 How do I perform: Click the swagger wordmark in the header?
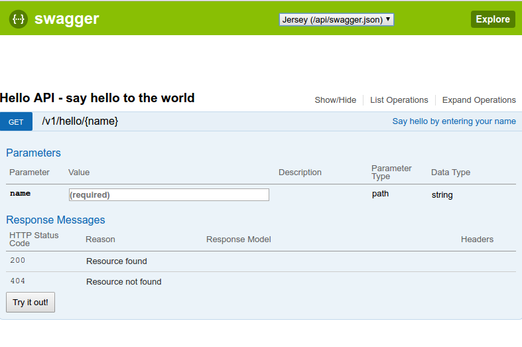(x=66, y=19)
